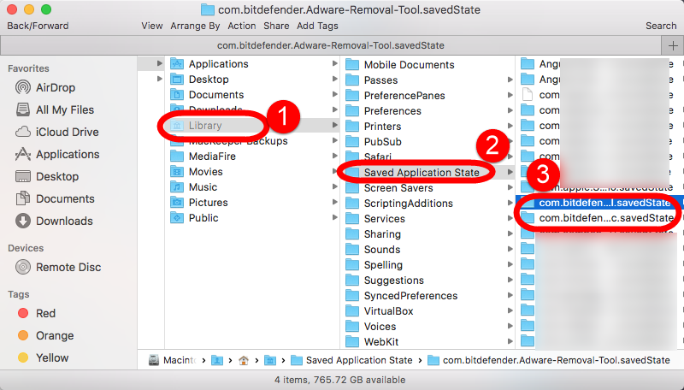
Task: Open Desktop in the Favorites sidebar
Action: click(x=47, y=176)
